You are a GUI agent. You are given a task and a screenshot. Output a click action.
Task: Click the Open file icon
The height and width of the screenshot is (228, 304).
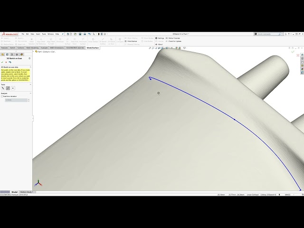(x=75, y=34)
